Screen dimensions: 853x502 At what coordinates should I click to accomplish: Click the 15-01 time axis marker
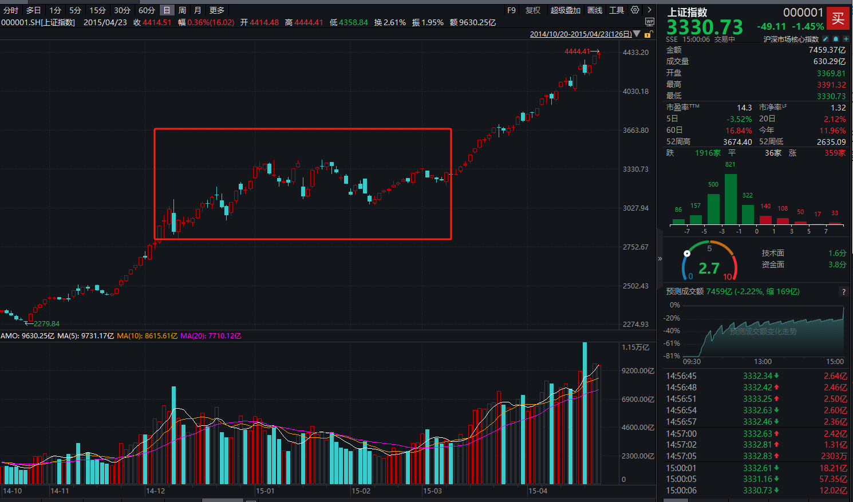[x=265, y=491]
